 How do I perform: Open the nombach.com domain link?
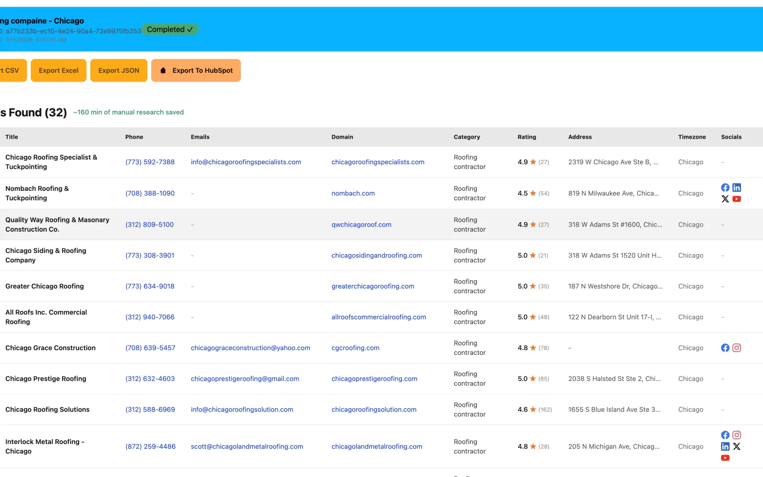(353, 193)
